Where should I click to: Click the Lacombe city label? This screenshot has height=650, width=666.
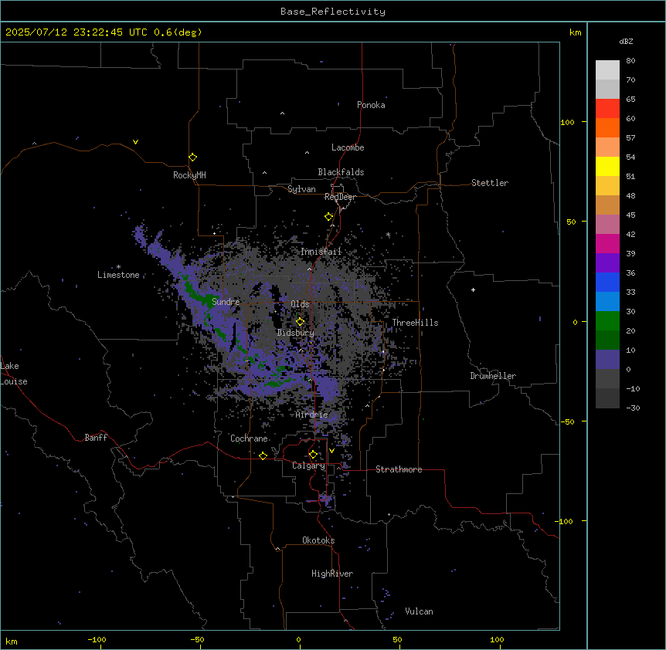(x=348, y=147)
